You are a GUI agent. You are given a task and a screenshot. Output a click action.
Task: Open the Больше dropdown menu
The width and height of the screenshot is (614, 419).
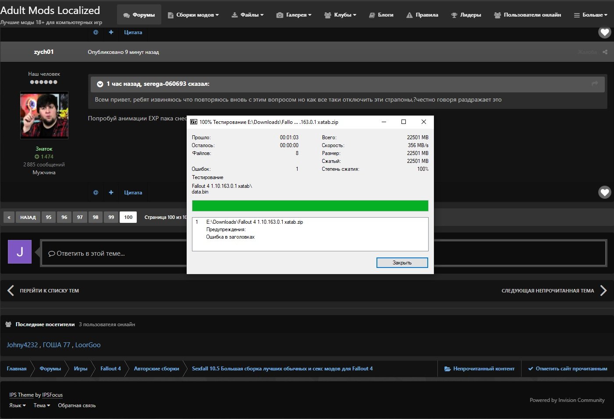590,15
